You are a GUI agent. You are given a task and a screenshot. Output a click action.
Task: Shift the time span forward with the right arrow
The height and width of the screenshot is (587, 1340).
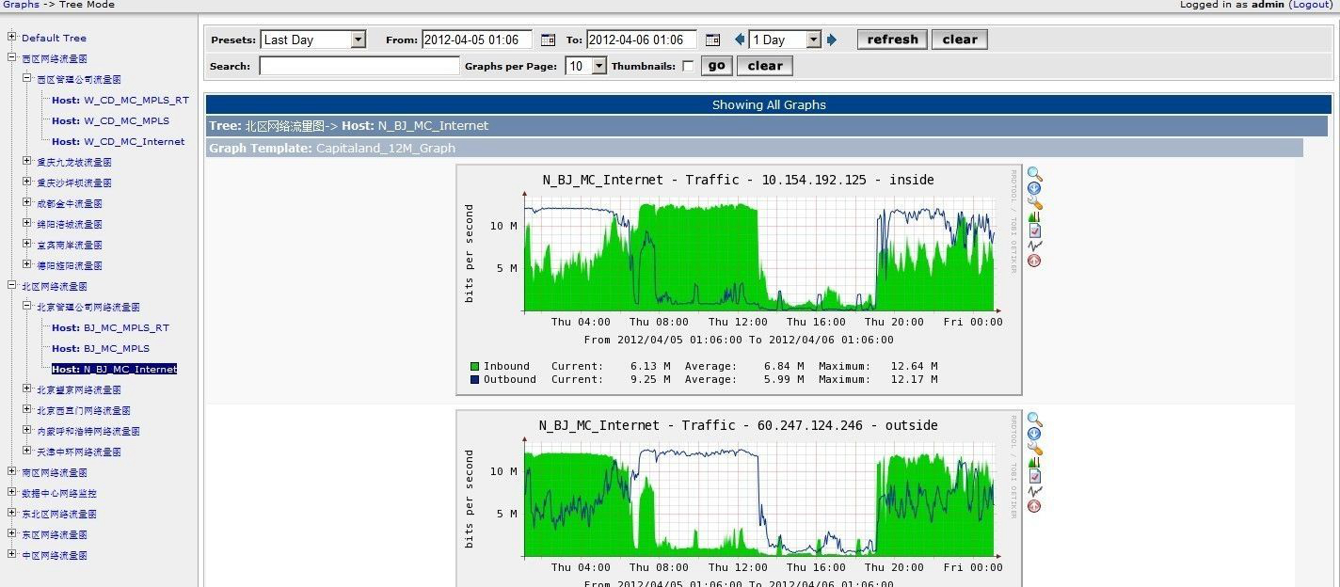coord(831,40)
